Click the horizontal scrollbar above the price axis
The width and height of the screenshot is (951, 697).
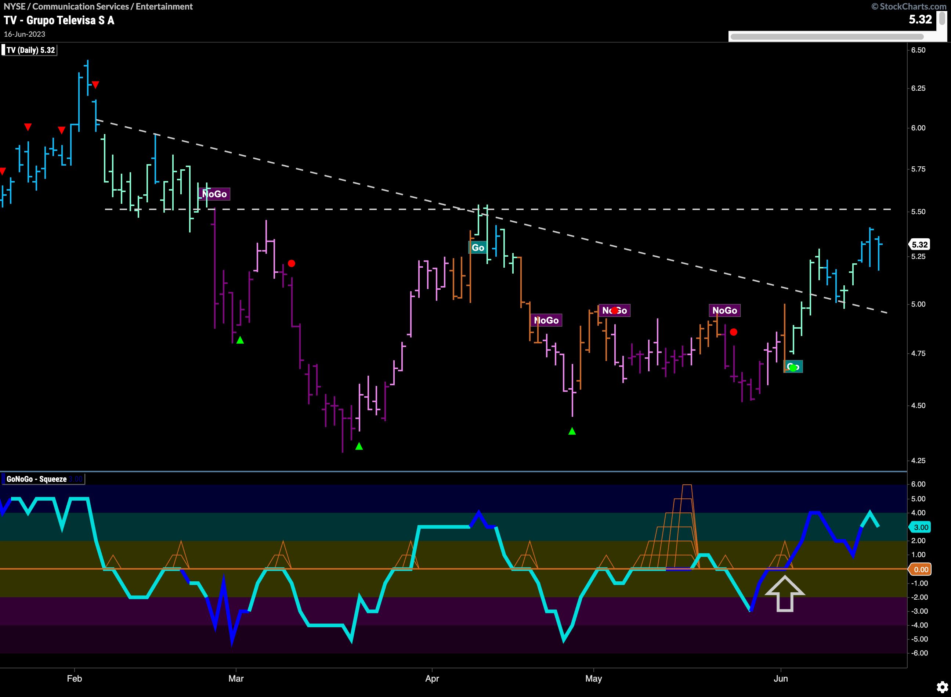click(x=827, y=37)
